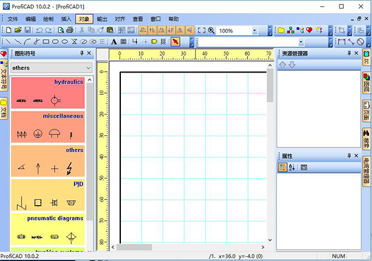The width and height of the screenshot is (372, 261).
Task: Move down in the resource manager
Action: (x=292, y=64)
